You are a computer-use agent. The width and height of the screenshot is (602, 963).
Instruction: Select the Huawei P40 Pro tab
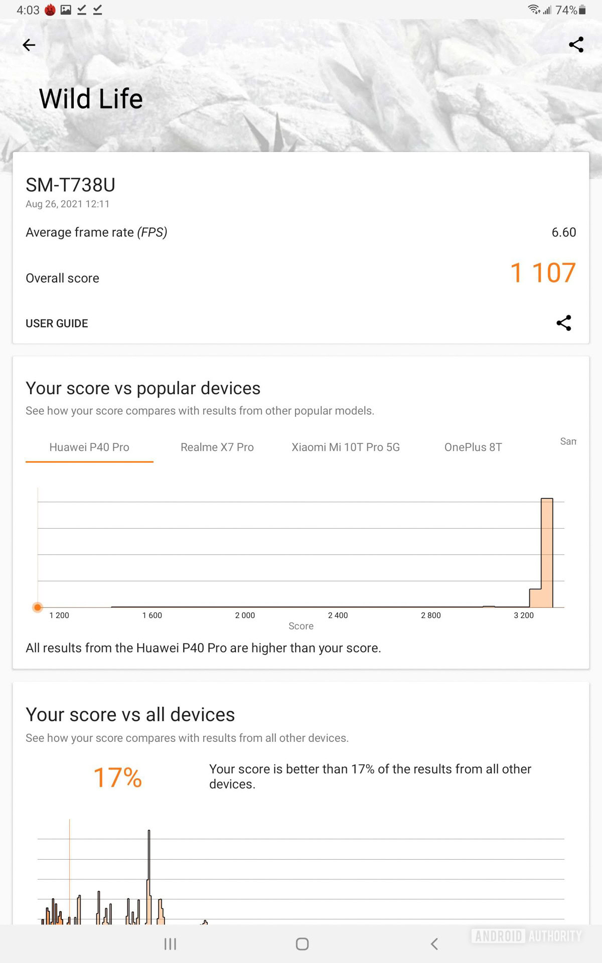[89, 447]
